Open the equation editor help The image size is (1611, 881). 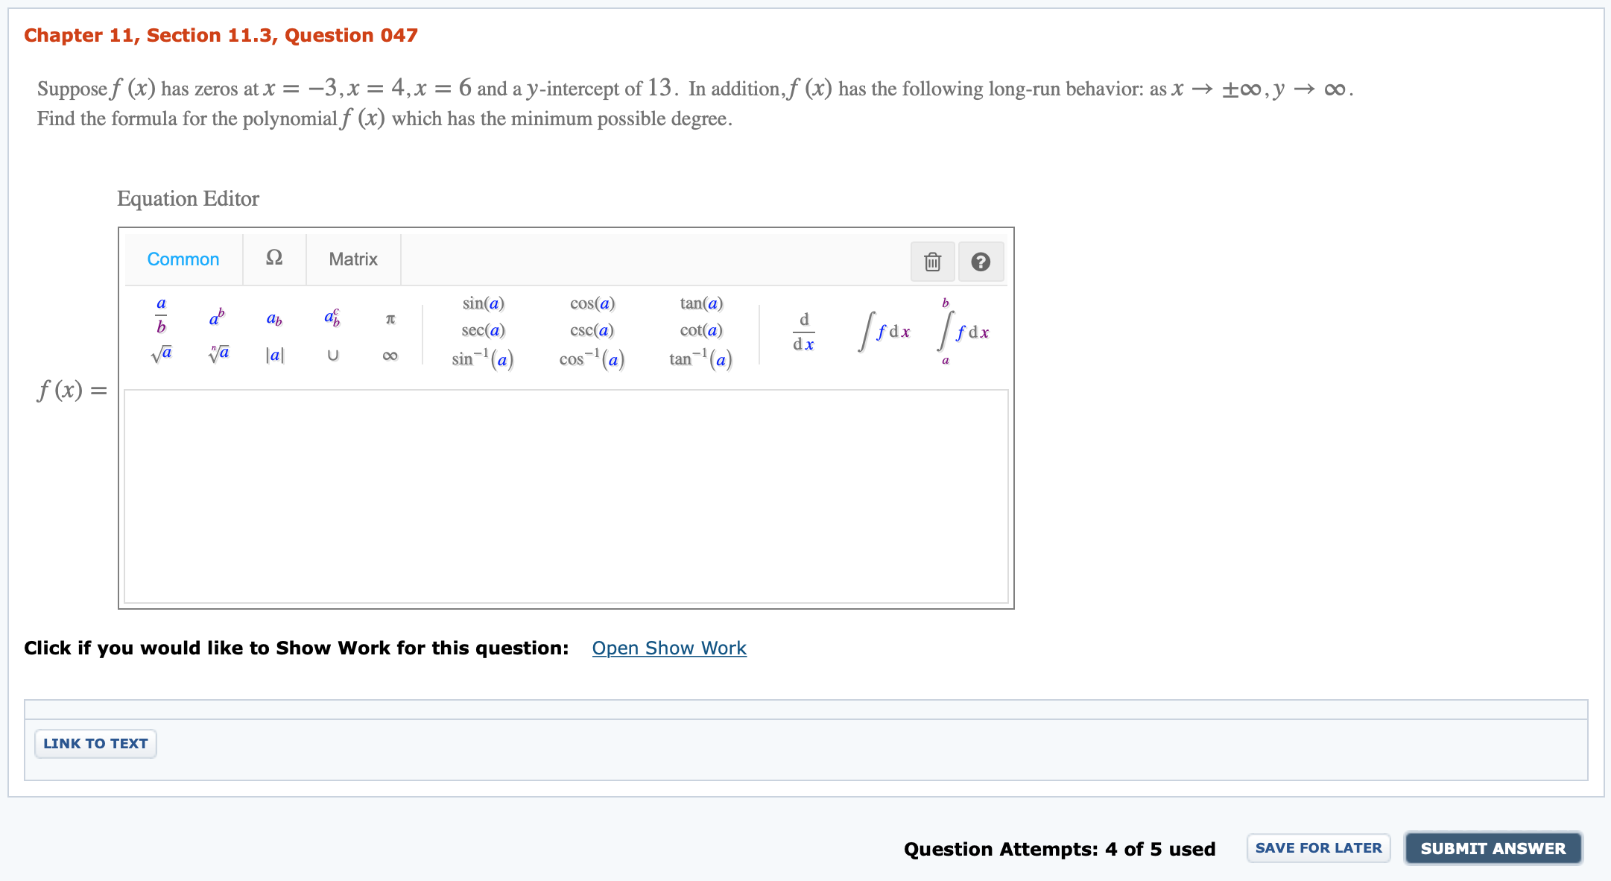pos(981,262)
